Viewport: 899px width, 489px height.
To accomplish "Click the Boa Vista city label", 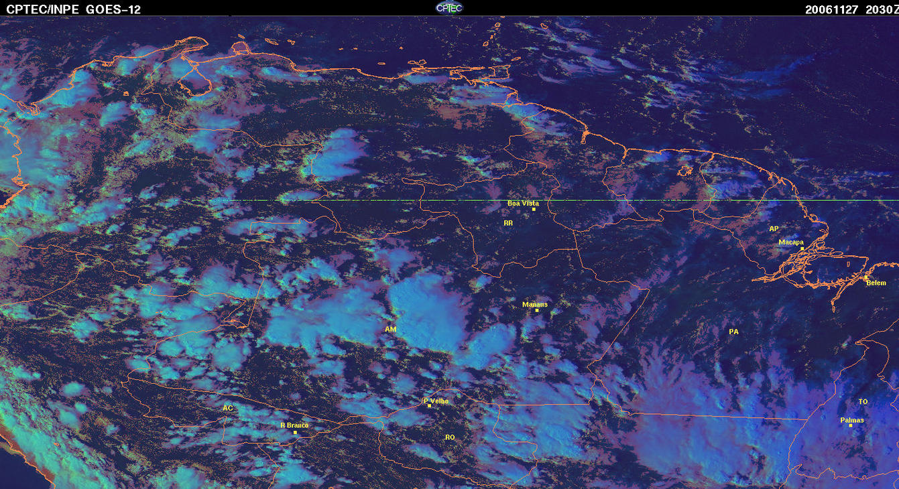I will tap(523, 203).
